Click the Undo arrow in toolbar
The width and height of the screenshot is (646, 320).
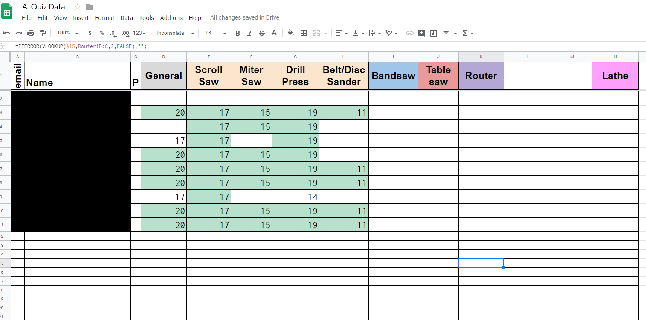pyautogui.click(x=7, y=33)
